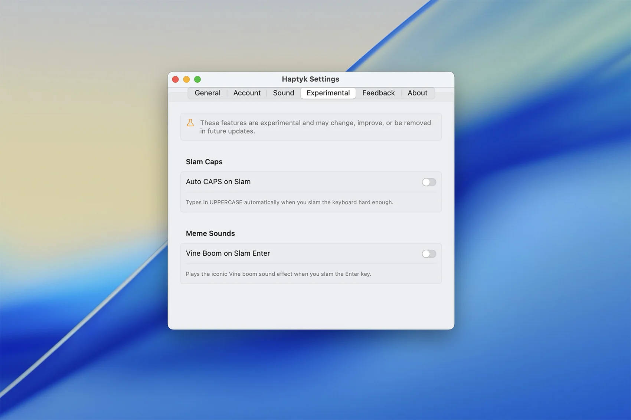Enable Auto CAPS on Slam toggle
631x420 pixels.
pos(429,182)
